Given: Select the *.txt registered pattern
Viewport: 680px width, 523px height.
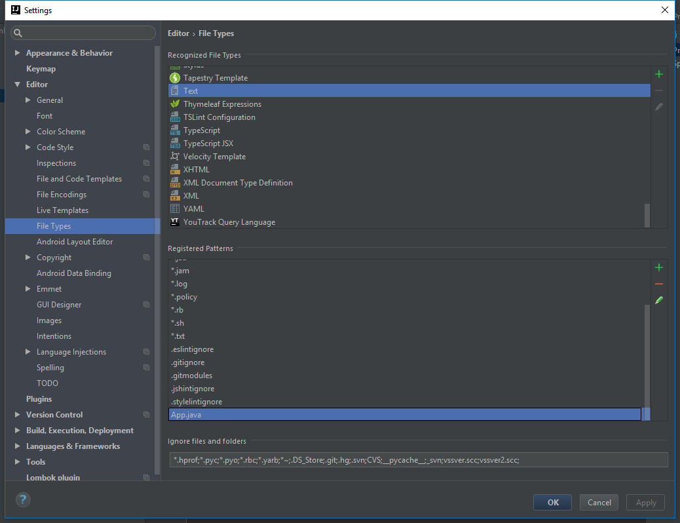Looking at the screenshot, I should (x=409, y=336).
